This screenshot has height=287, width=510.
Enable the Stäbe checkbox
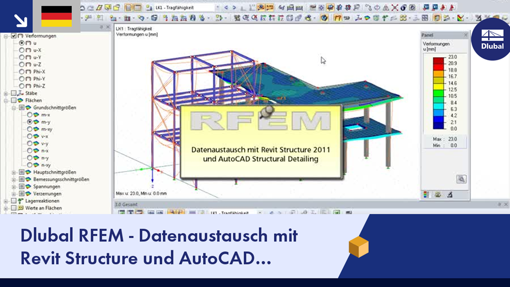coord(13,93)
